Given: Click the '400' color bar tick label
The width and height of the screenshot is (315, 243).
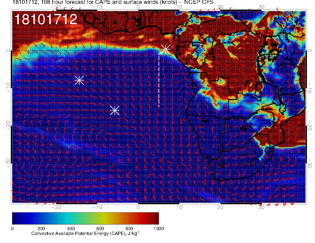Looking at the screenshot, I should click(x=71, y=229).
